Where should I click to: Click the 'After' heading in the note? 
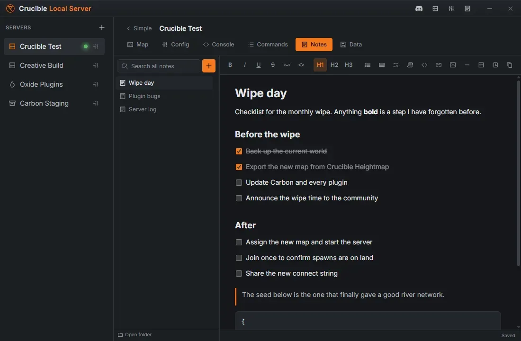[245, 225]
